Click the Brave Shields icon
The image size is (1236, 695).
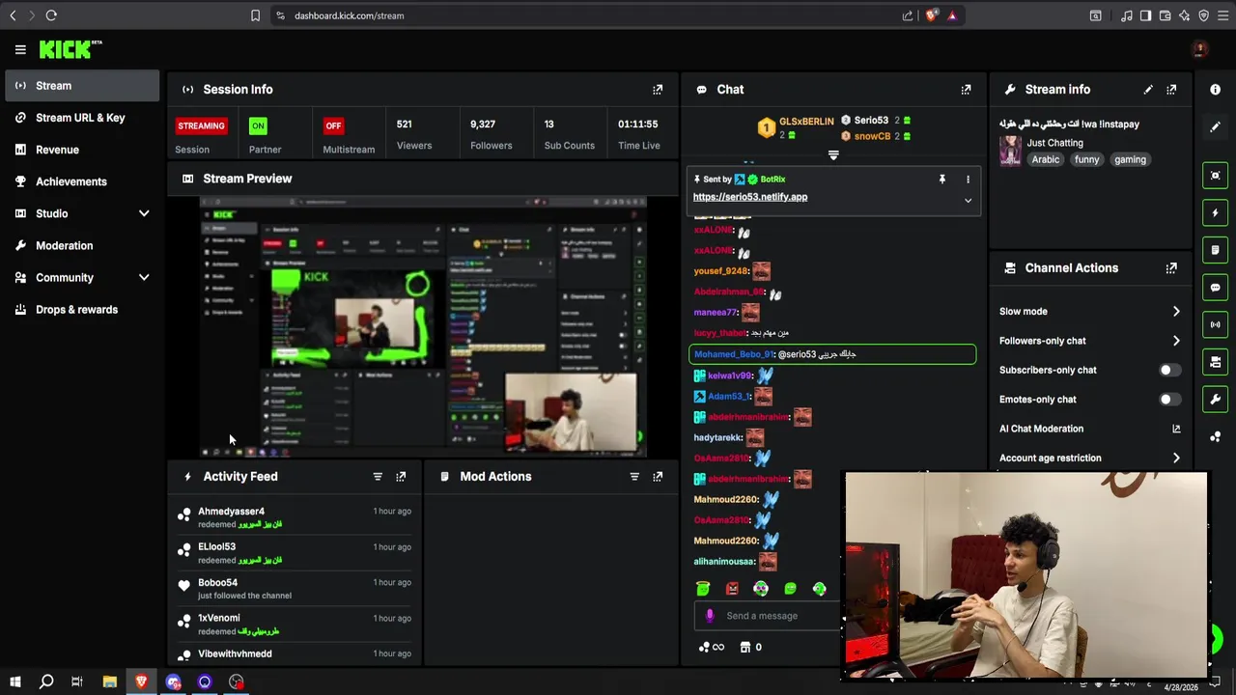pos(931,15)
